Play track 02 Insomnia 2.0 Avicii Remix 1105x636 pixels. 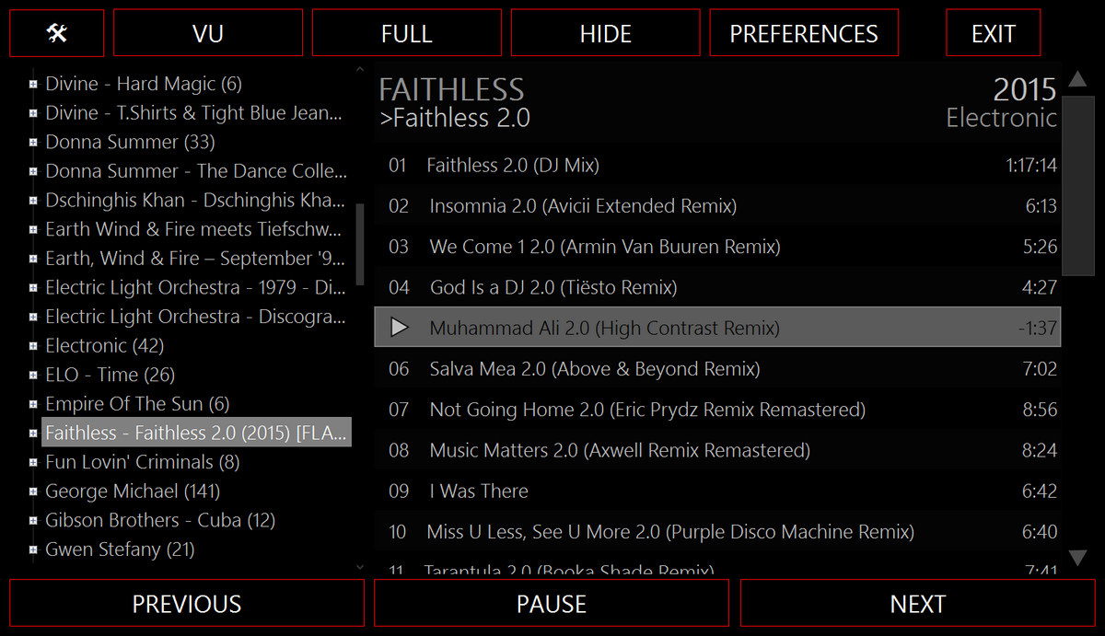point(582,206)
